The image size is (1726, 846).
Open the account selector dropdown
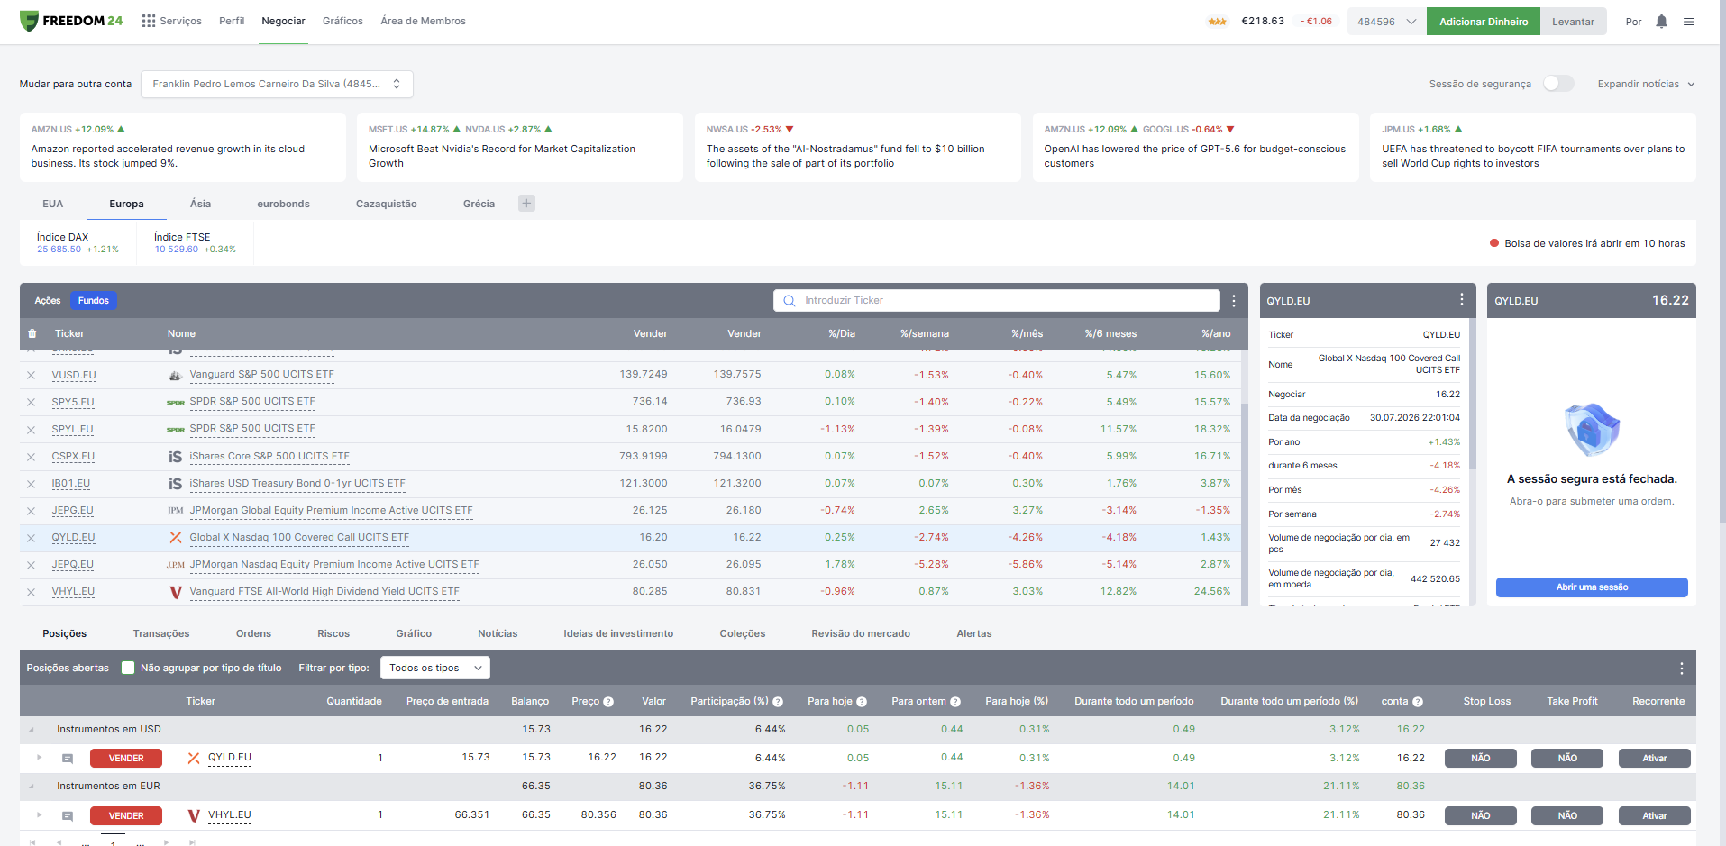click(278, 84)
